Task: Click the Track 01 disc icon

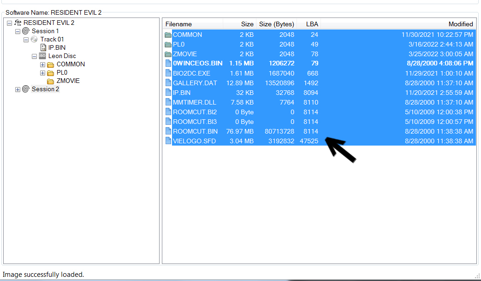Action: click(x=34, y=39)
